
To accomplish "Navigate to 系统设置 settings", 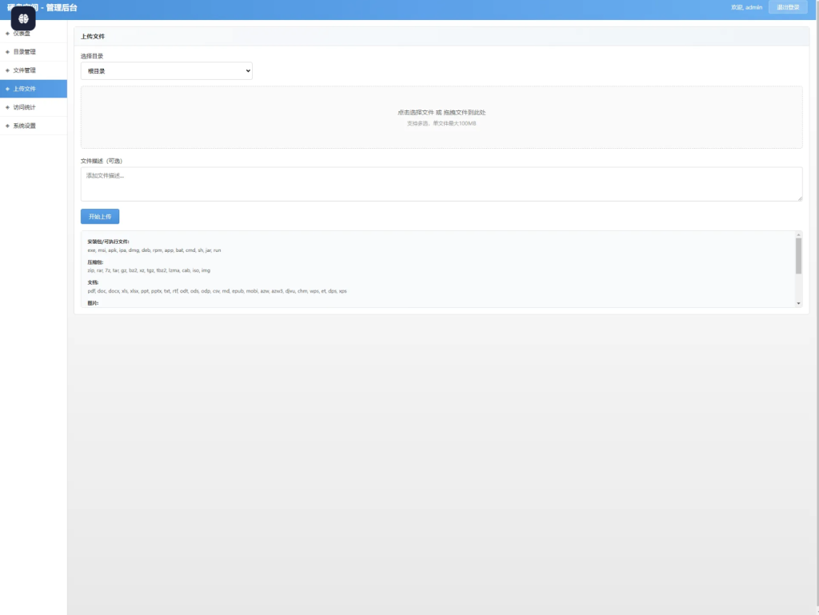I will tap(25, 126).
